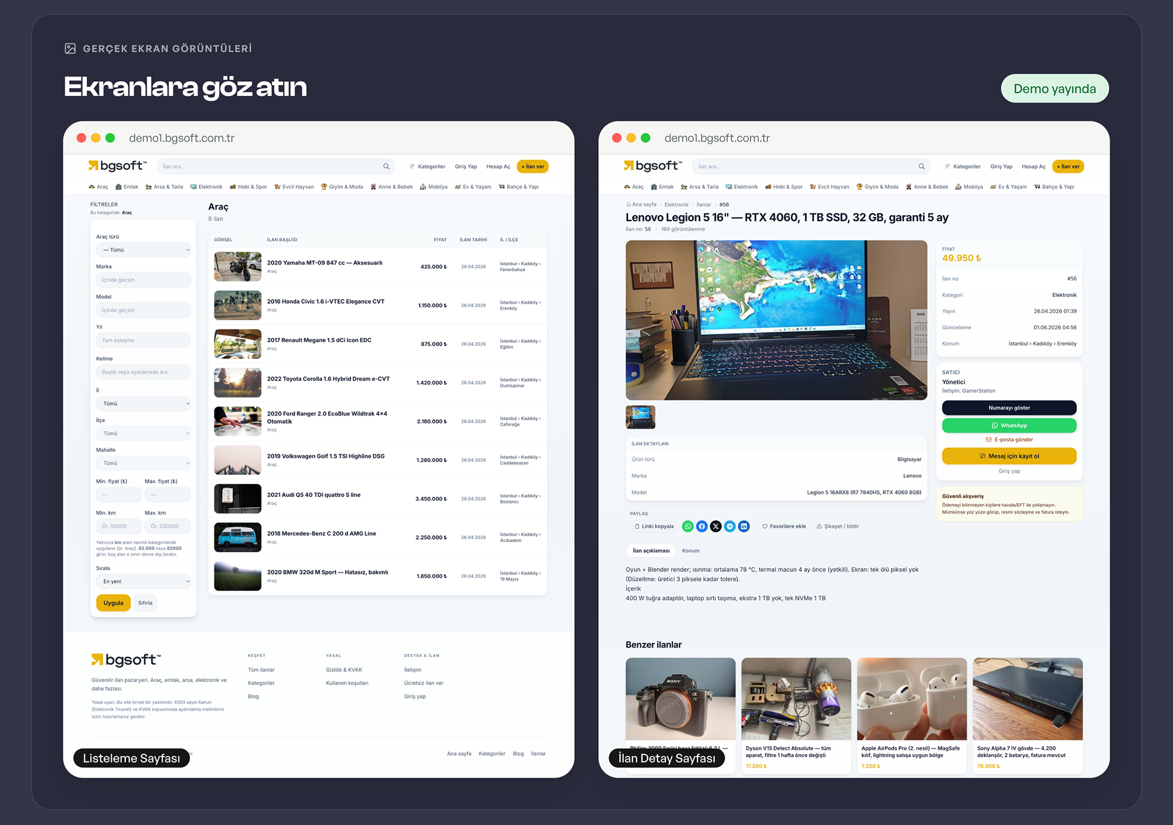Open the İlçe dropdown in filters
The width and height of the screenshot is (1173, 825).
pos(144,433)
